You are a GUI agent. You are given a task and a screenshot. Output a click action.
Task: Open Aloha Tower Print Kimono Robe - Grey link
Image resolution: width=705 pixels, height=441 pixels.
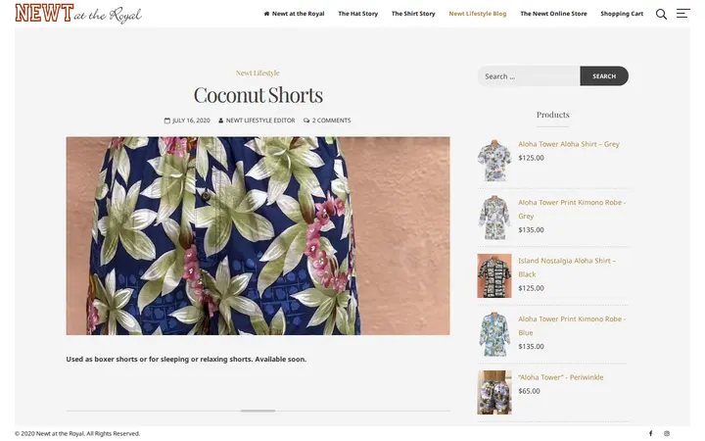(x=572, y=210)
